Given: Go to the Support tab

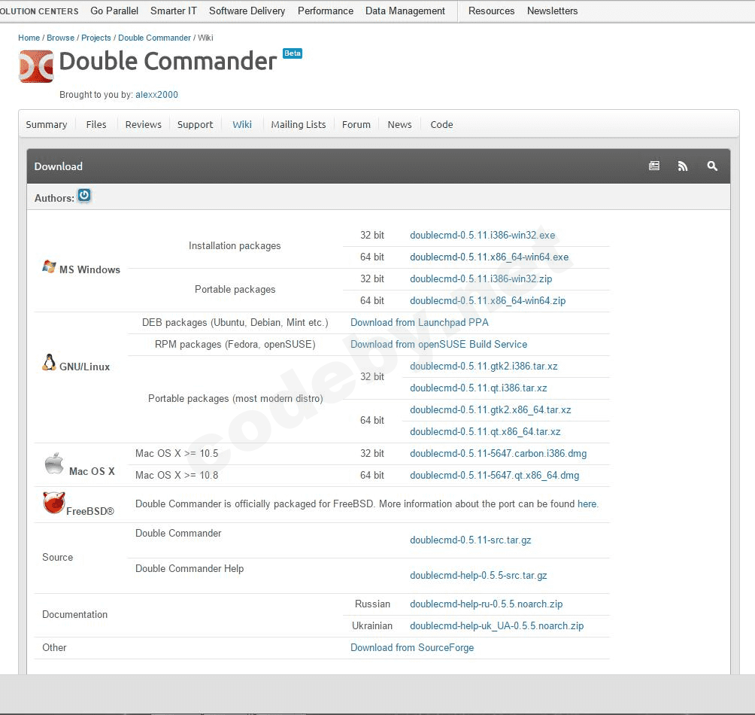Looking at the screenshot, I should pyautogui.click(x=195, y=124).
